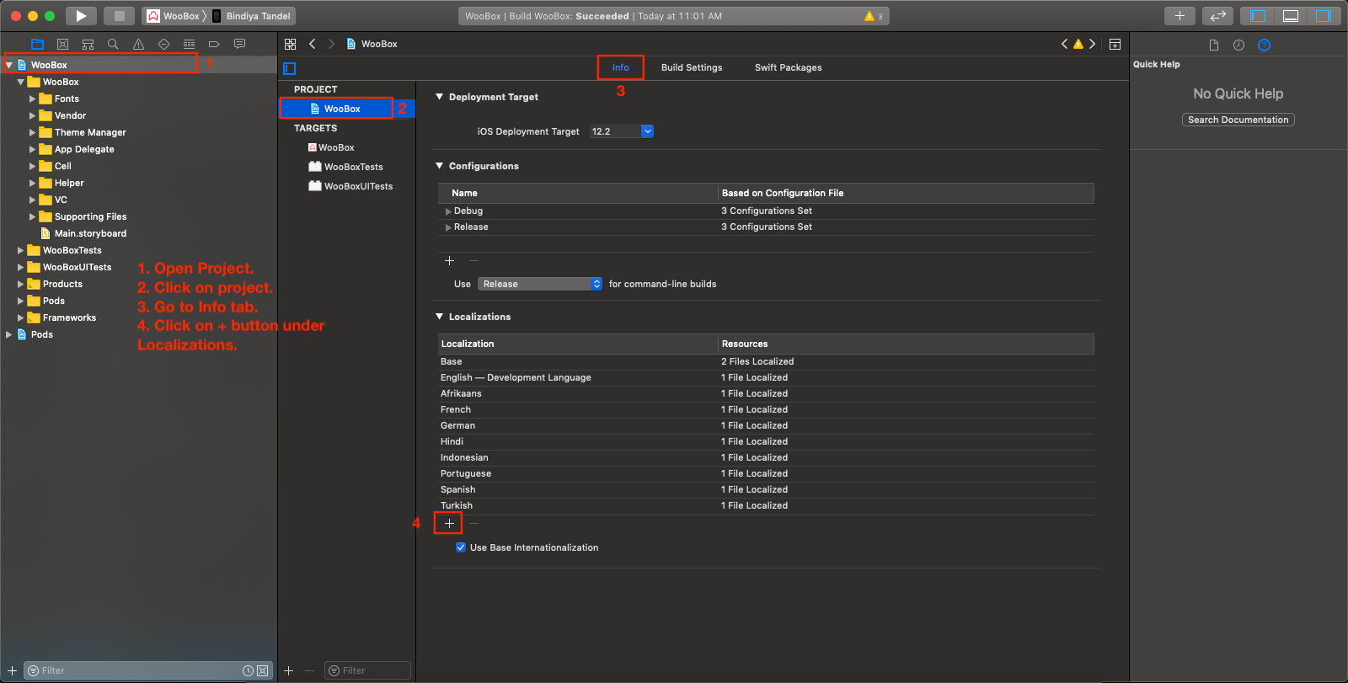Open the Source Control navigator

point(62,44)
